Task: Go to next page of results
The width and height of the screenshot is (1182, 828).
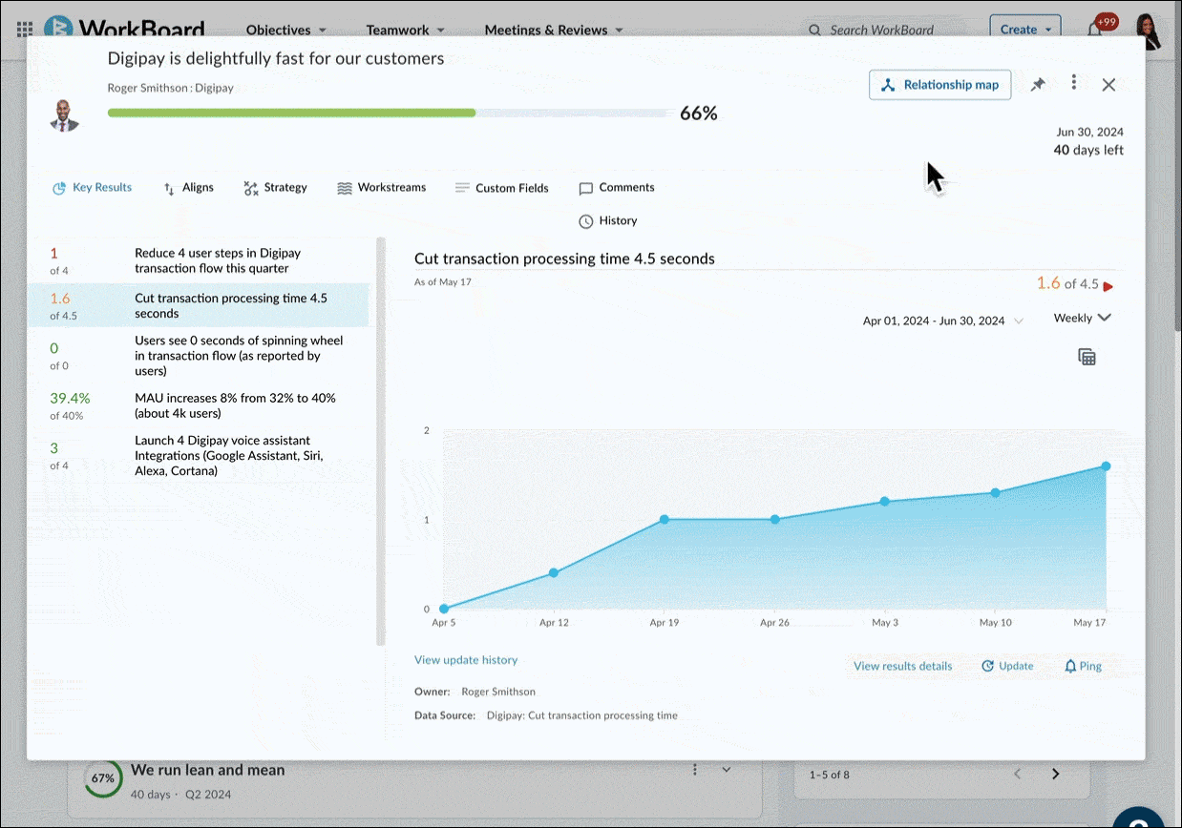Action: [x=1055, y=774]
